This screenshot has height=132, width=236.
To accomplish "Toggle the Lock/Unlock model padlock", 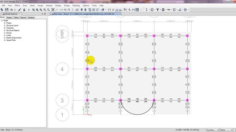I will [24, 10].
